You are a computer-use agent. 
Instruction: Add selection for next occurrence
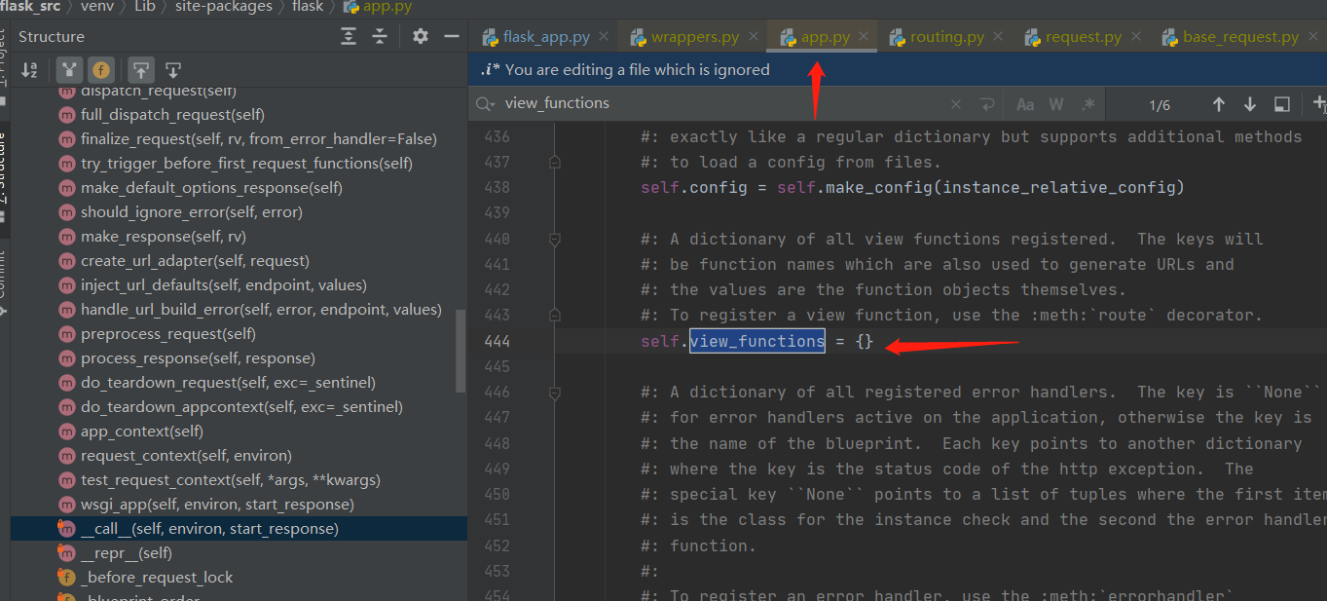pyautogui.click(x=1319, y=102)
